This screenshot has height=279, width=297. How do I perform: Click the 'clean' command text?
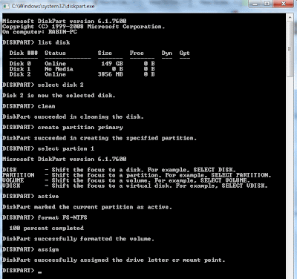(46, 106)
